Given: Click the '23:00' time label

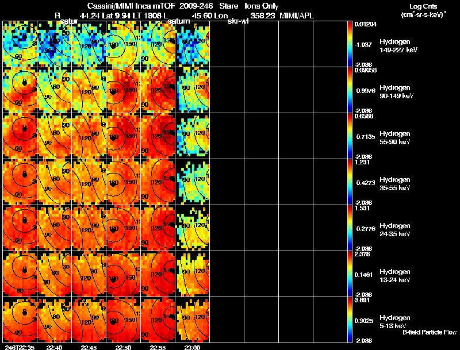Looking at the screenshot, I should click(193, 347).
